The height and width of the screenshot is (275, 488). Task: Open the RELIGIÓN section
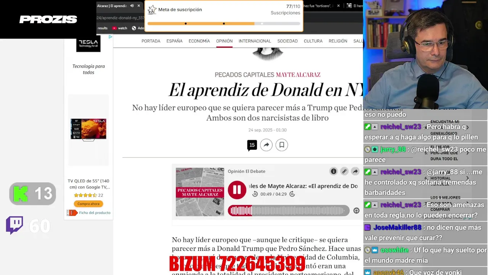[338, 41]
